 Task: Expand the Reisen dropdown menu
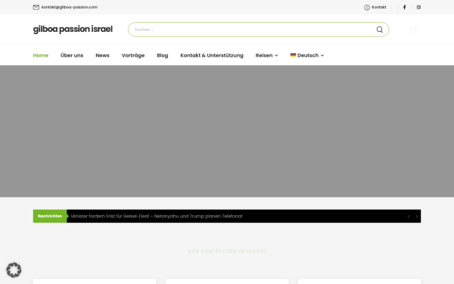(x=266, y=55)
